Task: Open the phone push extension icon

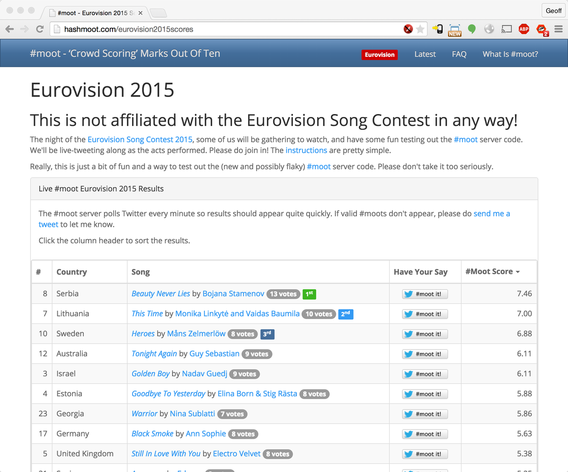Action: (x=438, y=29)
